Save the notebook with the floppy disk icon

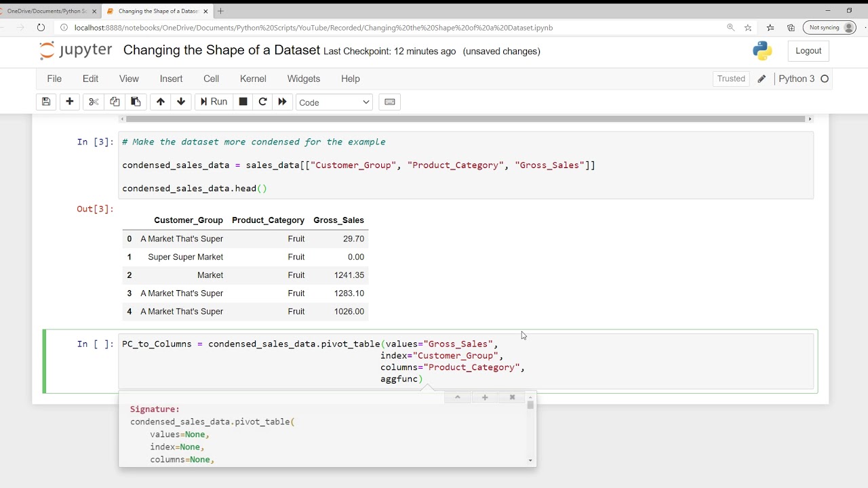(x=46, y=102)
